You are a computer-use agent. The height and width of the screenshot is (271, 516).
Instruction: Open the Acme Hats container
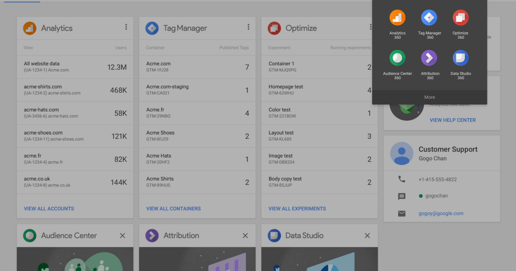click(197, 159)
